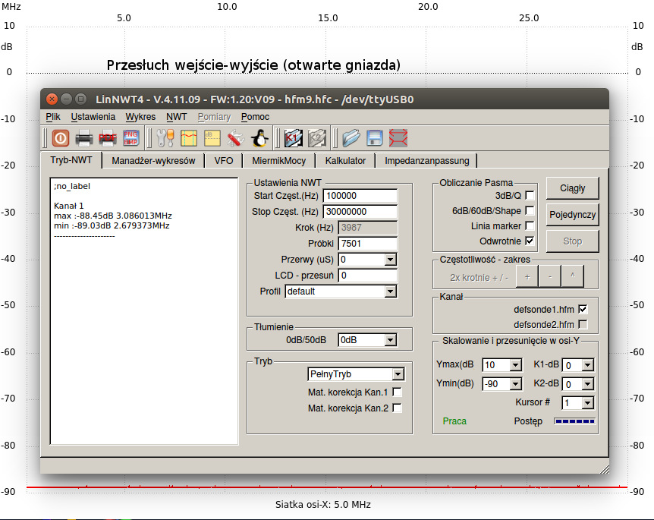Click the red power/quit toolbar icon

61,138
